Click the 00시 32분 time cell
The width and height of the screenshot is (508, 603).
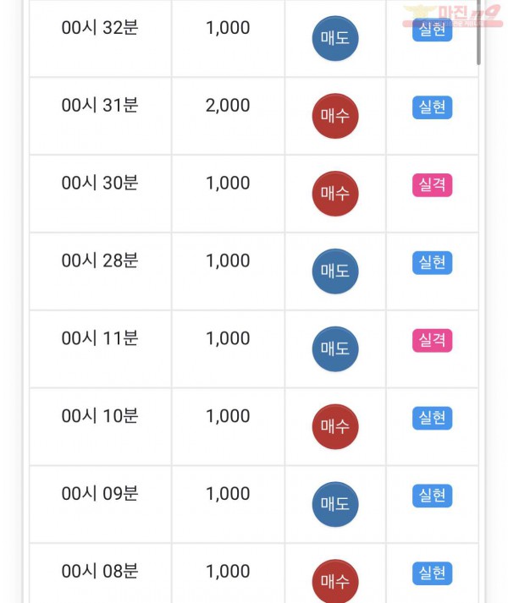[x=100, y=38]
